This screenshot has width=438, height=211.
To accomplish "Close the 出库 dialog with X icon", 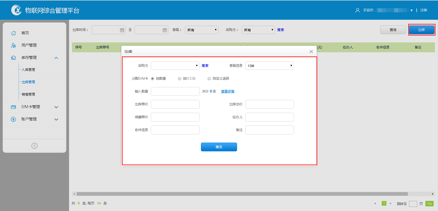I will click(311, 51).
